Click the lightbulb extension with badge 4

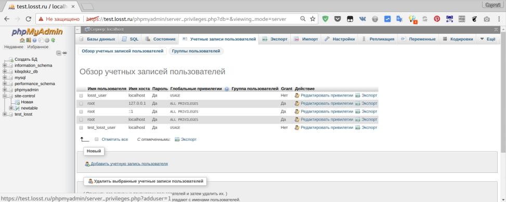[x=413, y=19]
